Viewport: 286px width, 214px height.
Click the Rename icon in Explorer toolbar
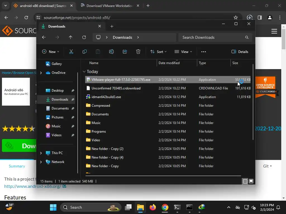[x=111, y=52]
